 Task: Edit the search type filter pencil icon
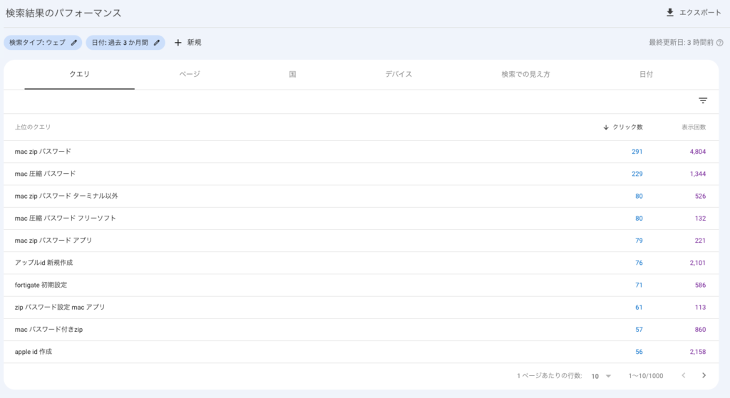[74, 43]
